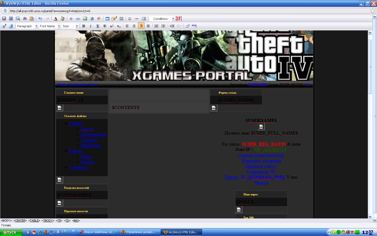The image size is (377, 236).
Task: Open the Conditions dropdown
Action: point(162,19)
